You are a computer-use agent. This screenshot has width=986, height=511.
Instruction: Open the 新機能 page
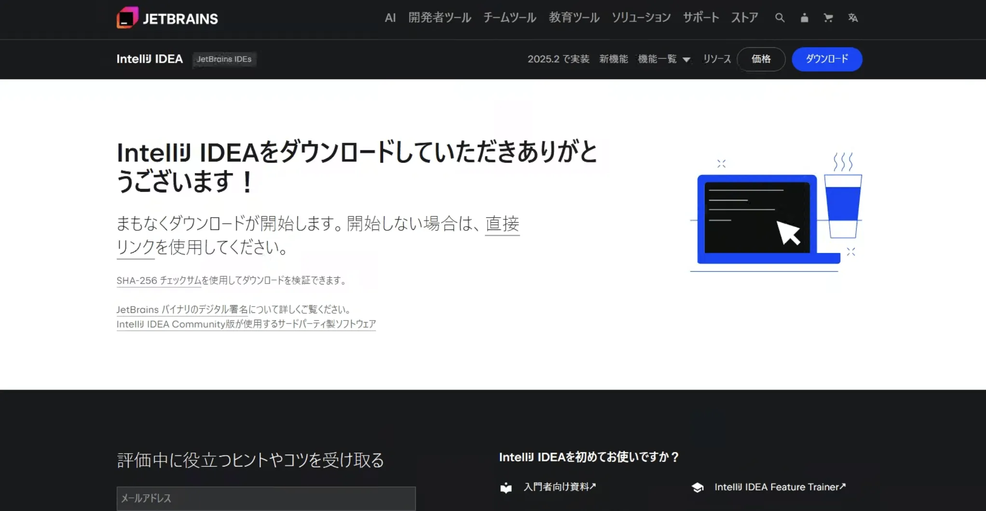(614, 59)
